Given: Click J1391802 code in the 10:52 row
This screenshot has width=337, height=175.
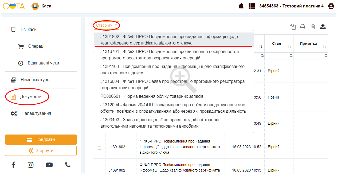Looking at the screenshot, I should pos(117,147).
